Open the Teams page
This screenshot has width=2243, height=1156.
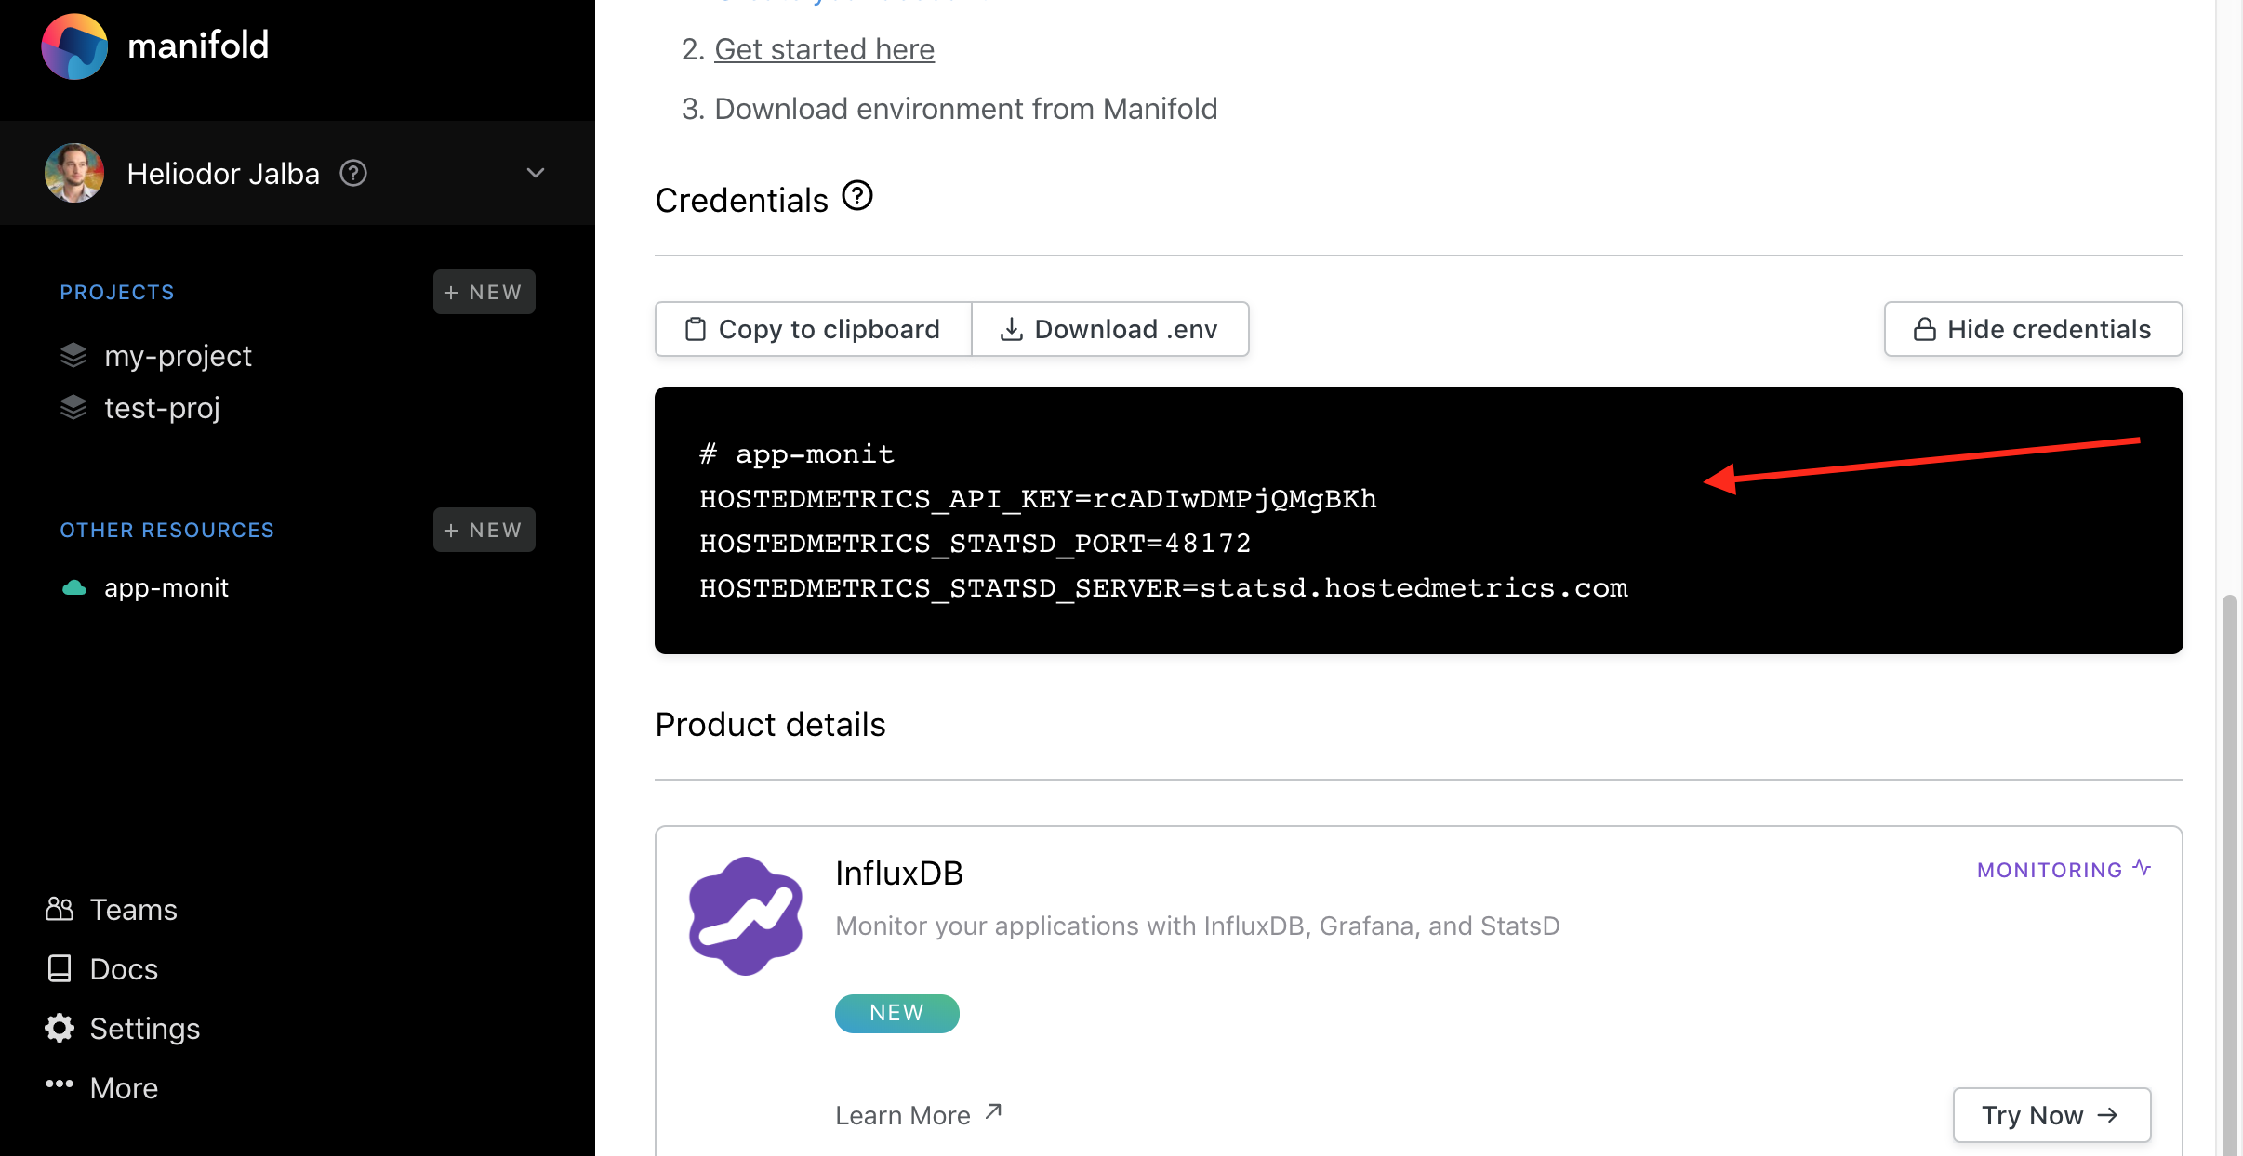[133, 910]
